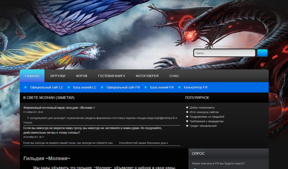Click the Гильдия ~Молния~ heading

(47, 159)
